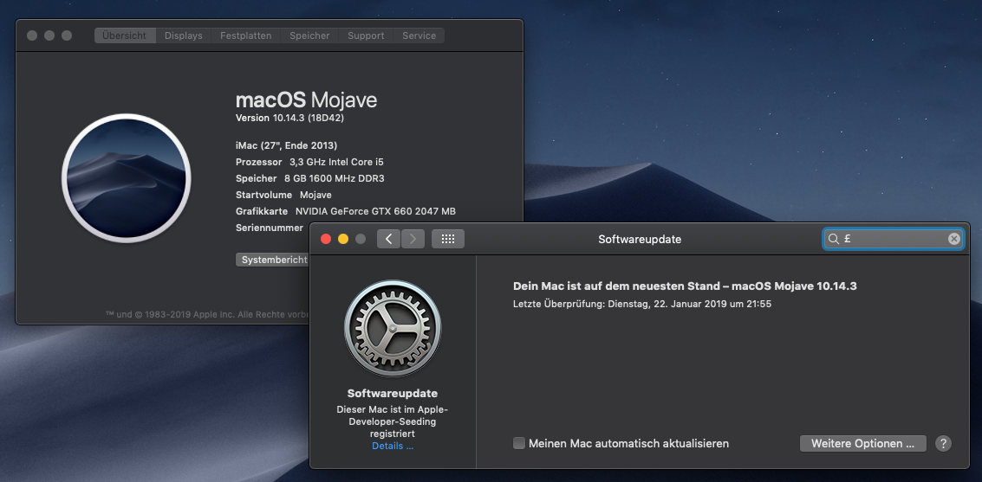Click the Version 10.14.3 (18D42) text

click(x=289, y=118)
